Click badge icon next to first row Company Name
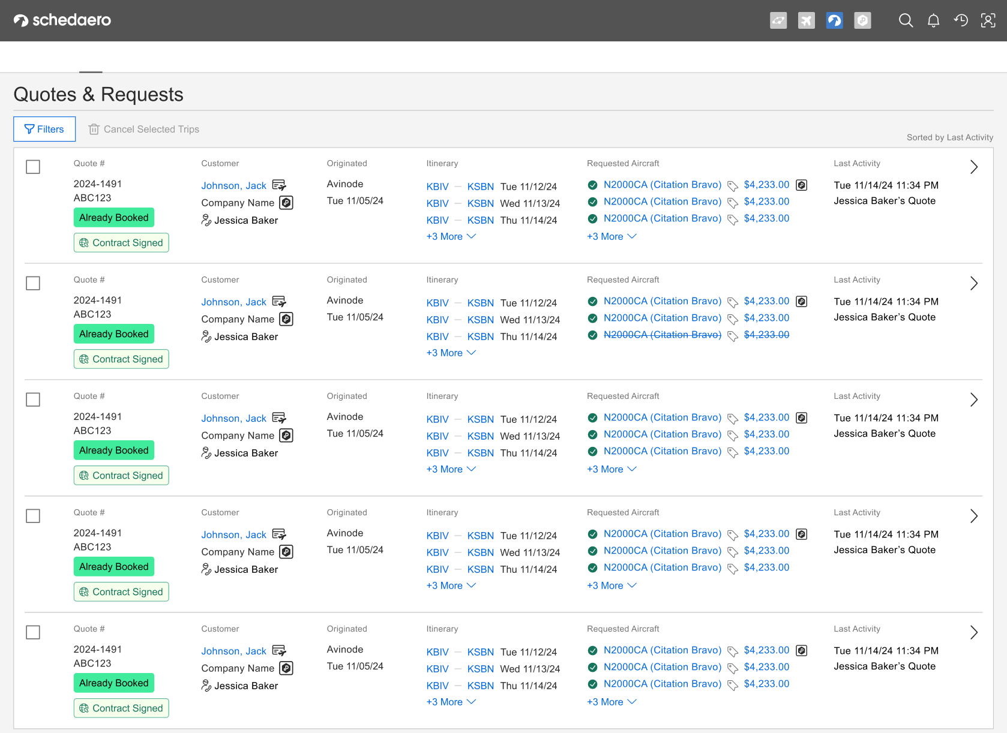 (x=287, y=203)
